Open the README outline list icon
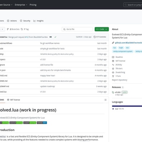Image resolution: width=142 pixels, height=142 pixels. (x=105, y=100)
